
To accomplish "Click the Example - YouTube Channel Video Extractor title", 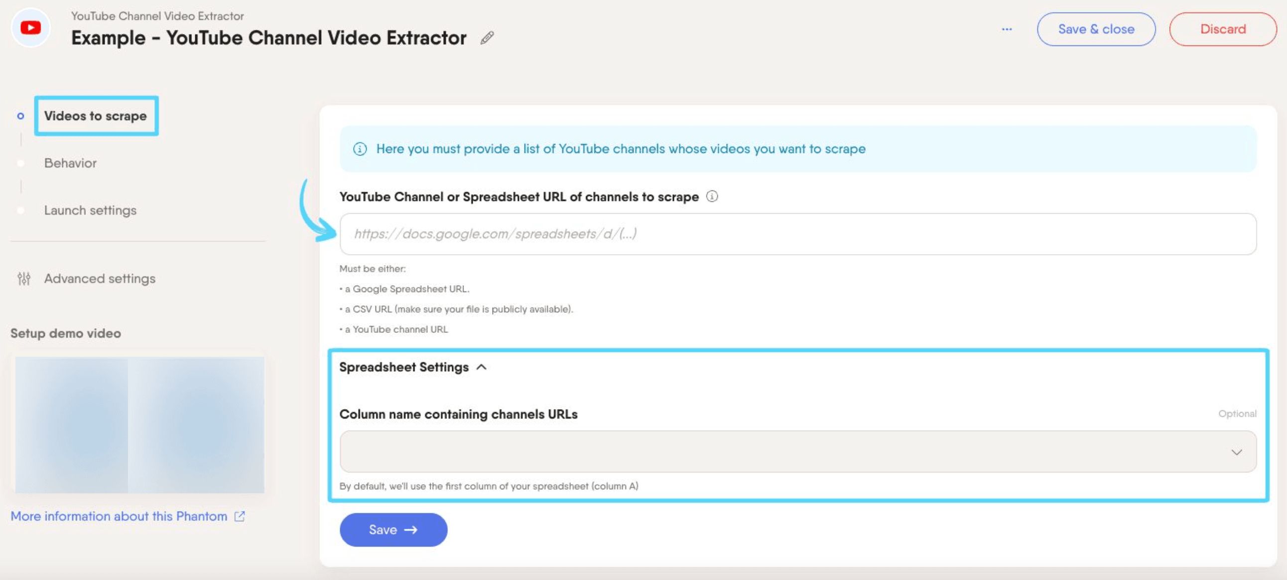I will pyautogui.click(x=269, y=37).
